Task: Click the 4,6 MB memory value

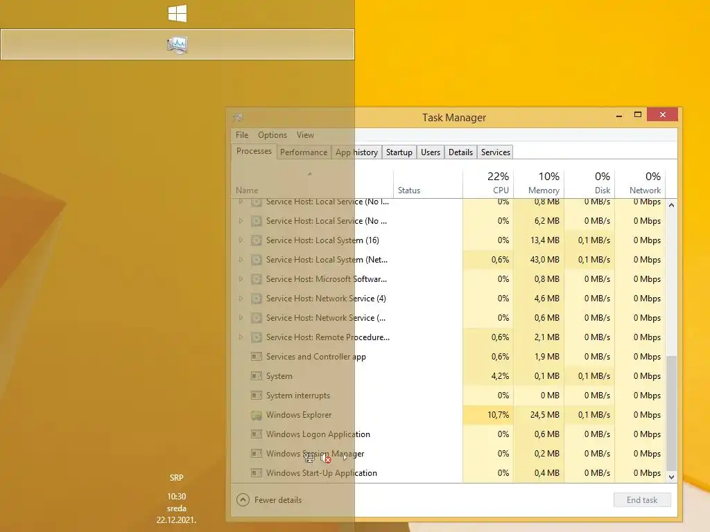Action: [x=546, y=299]
